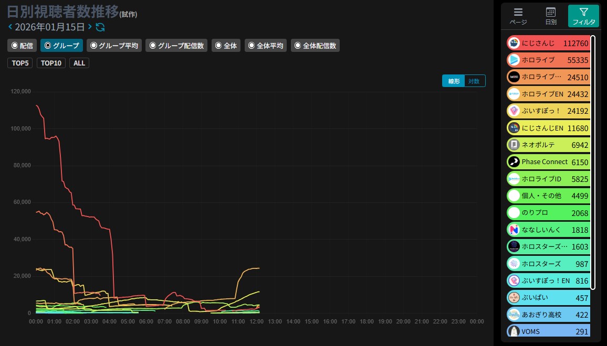Switch chart scale to 線形
Image resolution: width=607 pixels, height=346 pixels.
coord(454,81)
